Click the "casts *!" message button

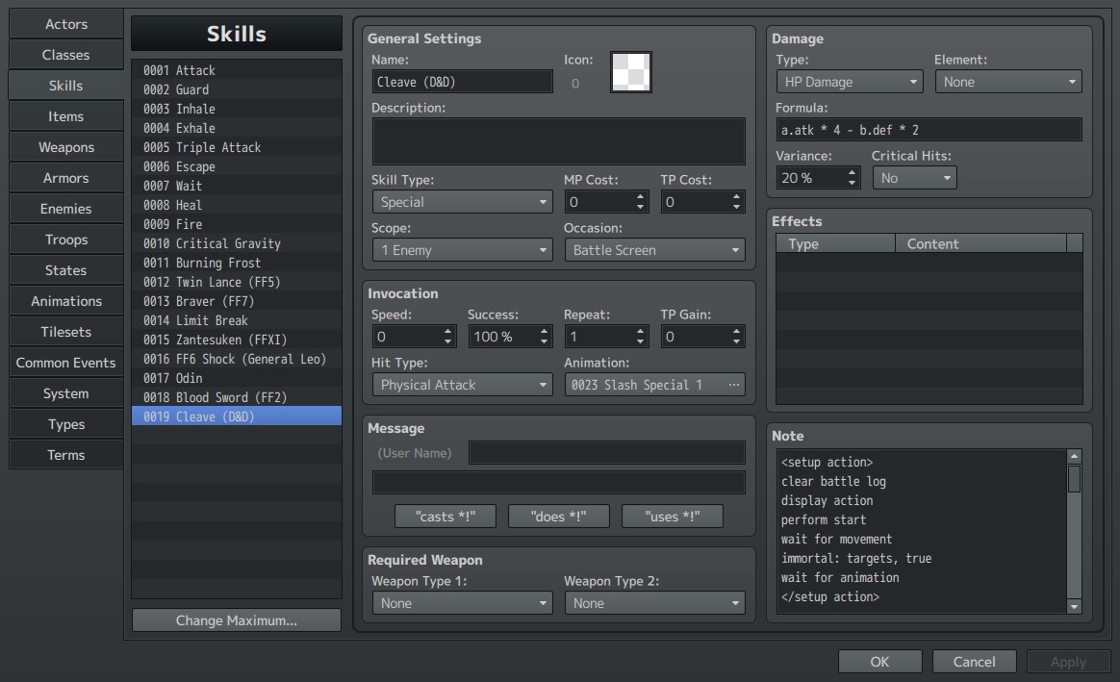[445, 517]
